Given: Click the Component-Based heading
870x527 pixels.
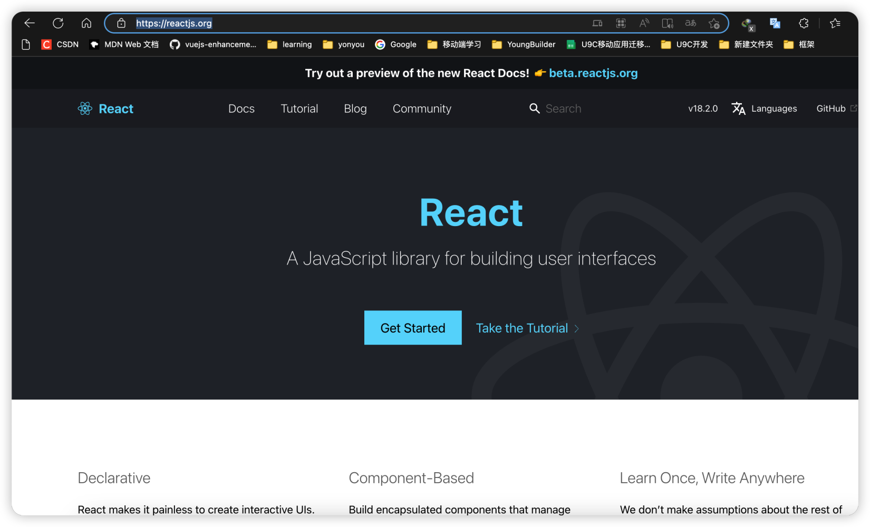Looking at the screenshot, I should 411,478.
